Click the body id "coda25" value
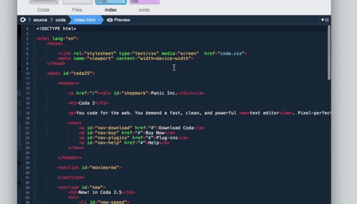The image size is (357, 204). click(82, 73)
